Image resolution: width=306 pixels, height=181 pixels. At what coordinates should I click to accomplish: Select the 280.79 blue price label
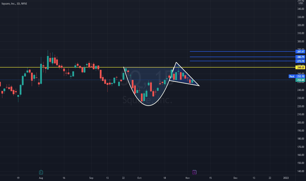click(300, 57)
